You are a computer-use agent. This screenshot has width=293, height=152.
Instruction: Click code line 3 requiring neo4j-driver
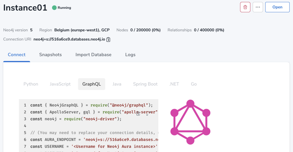coord(76,119)
